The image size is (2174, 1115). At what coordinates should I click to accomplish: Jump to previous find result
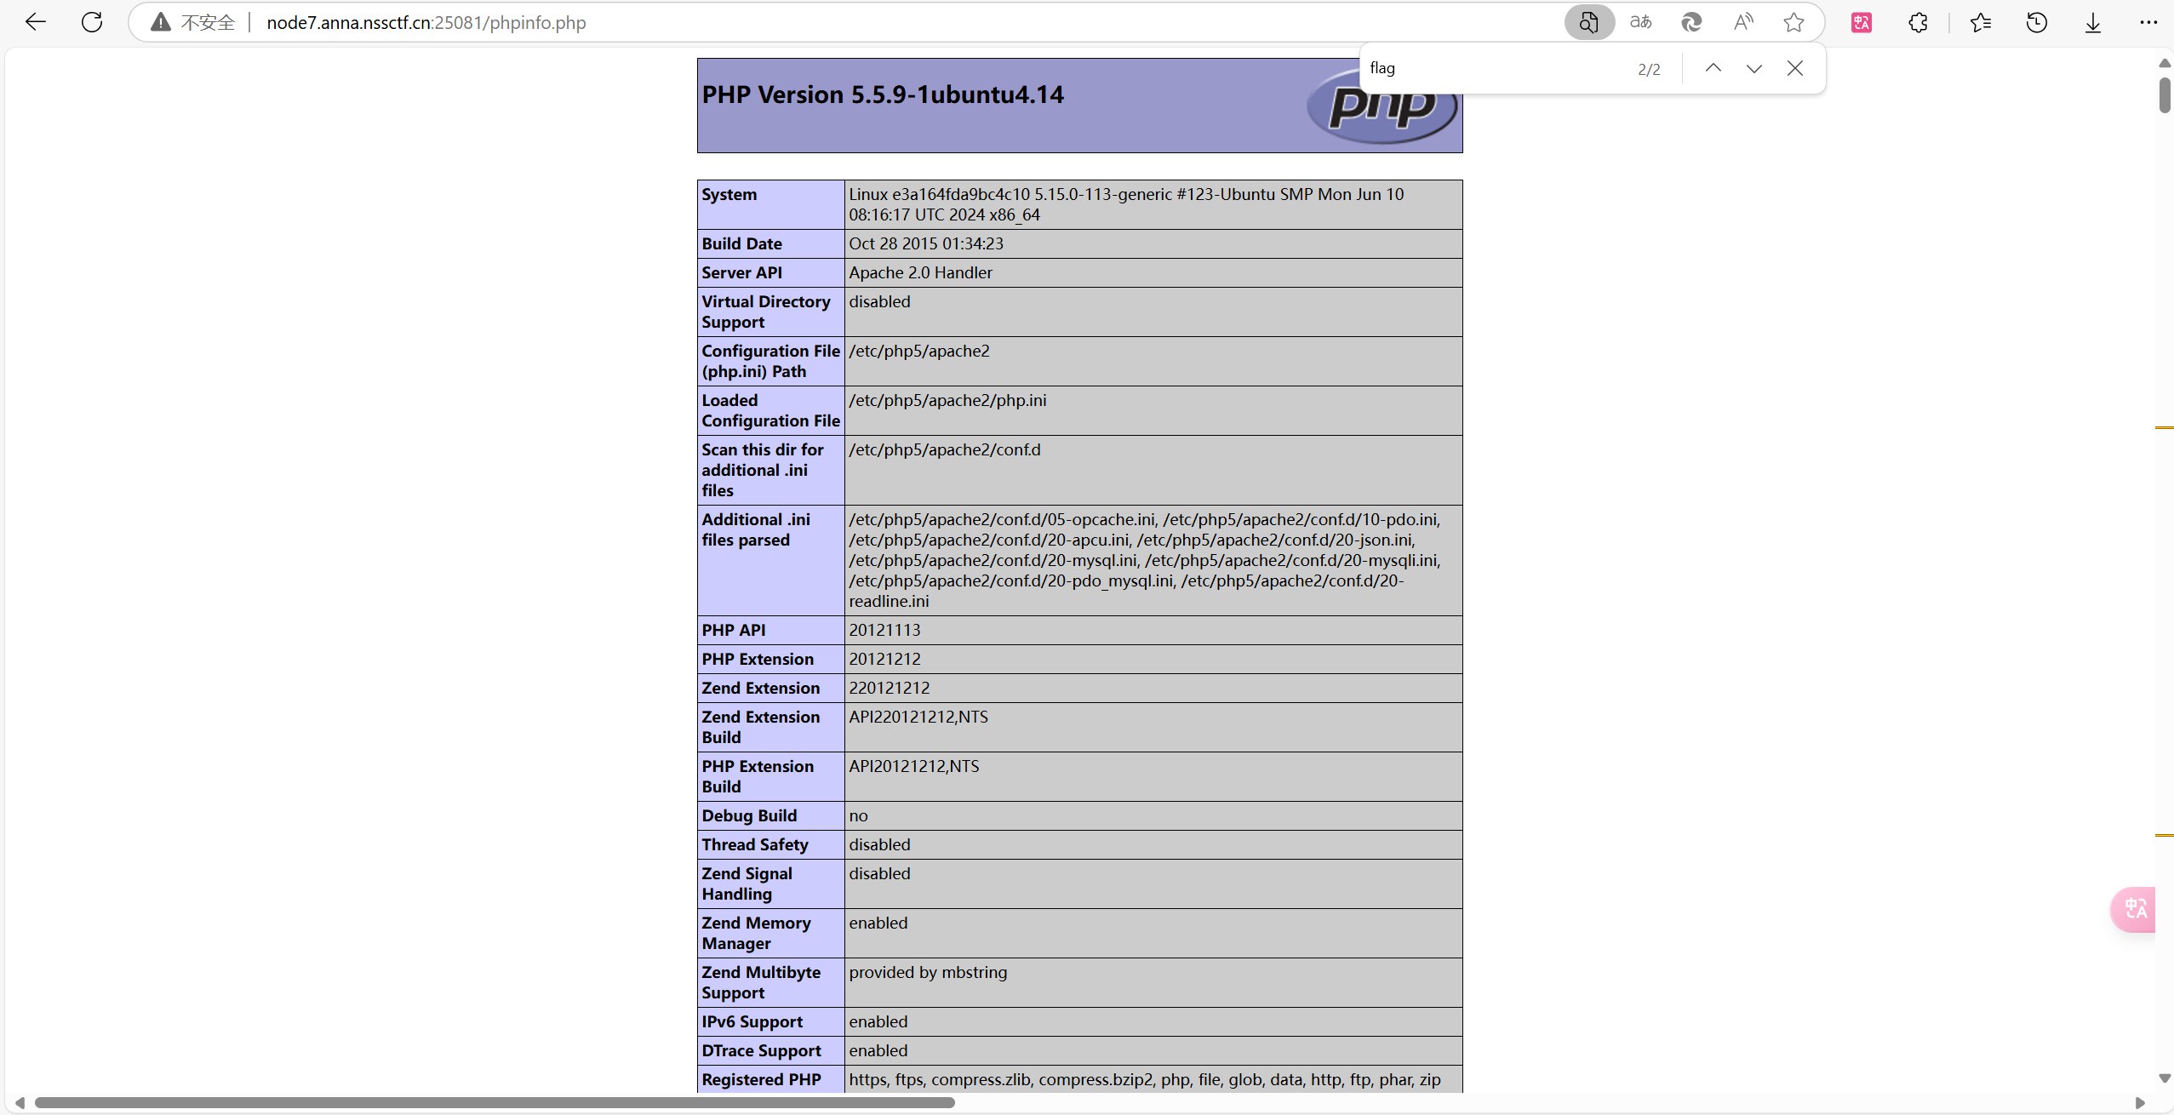pos(1713,68)
